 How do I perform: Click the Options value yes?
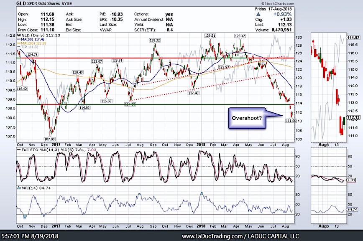coord(169,14)
